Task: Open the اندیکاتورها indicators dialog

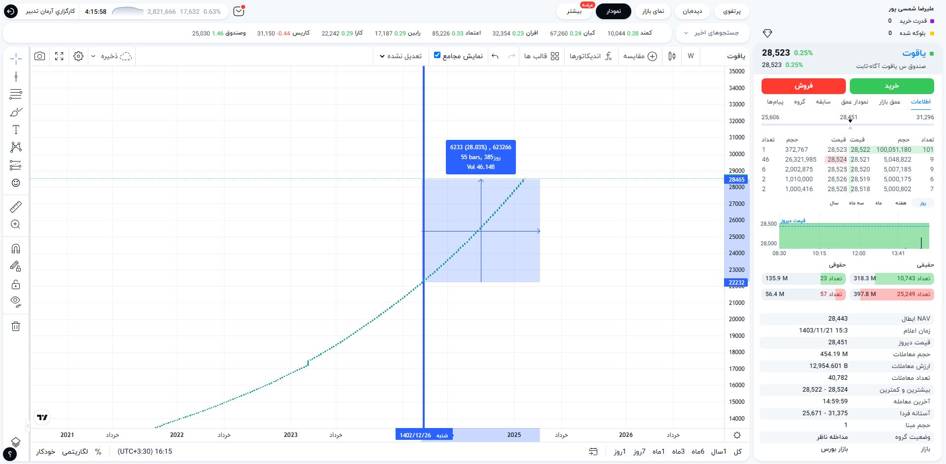Action: coord(591,56)
